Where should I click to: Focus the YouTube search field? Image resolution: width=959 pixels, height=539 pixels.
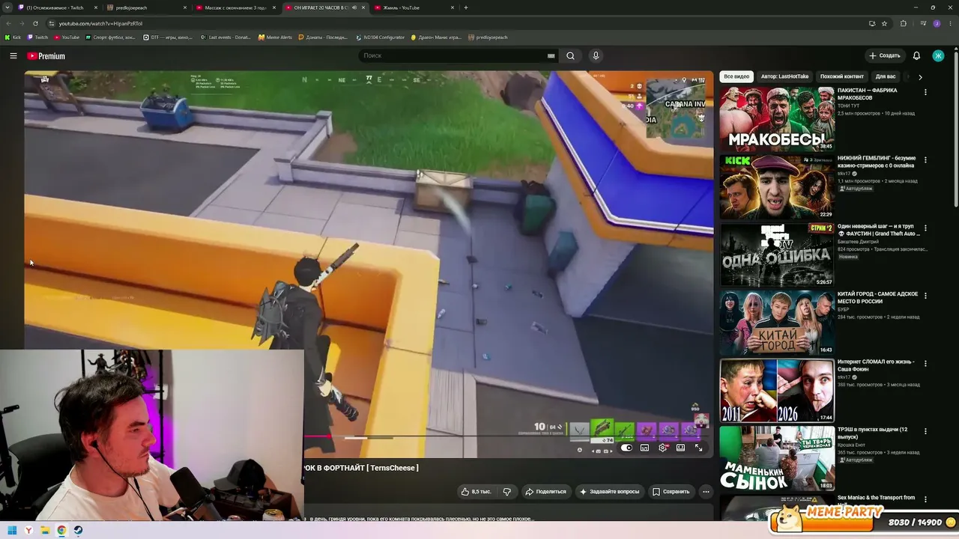453,56
